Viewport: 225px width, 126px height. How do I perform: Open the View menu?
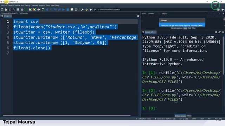[52, 6]
